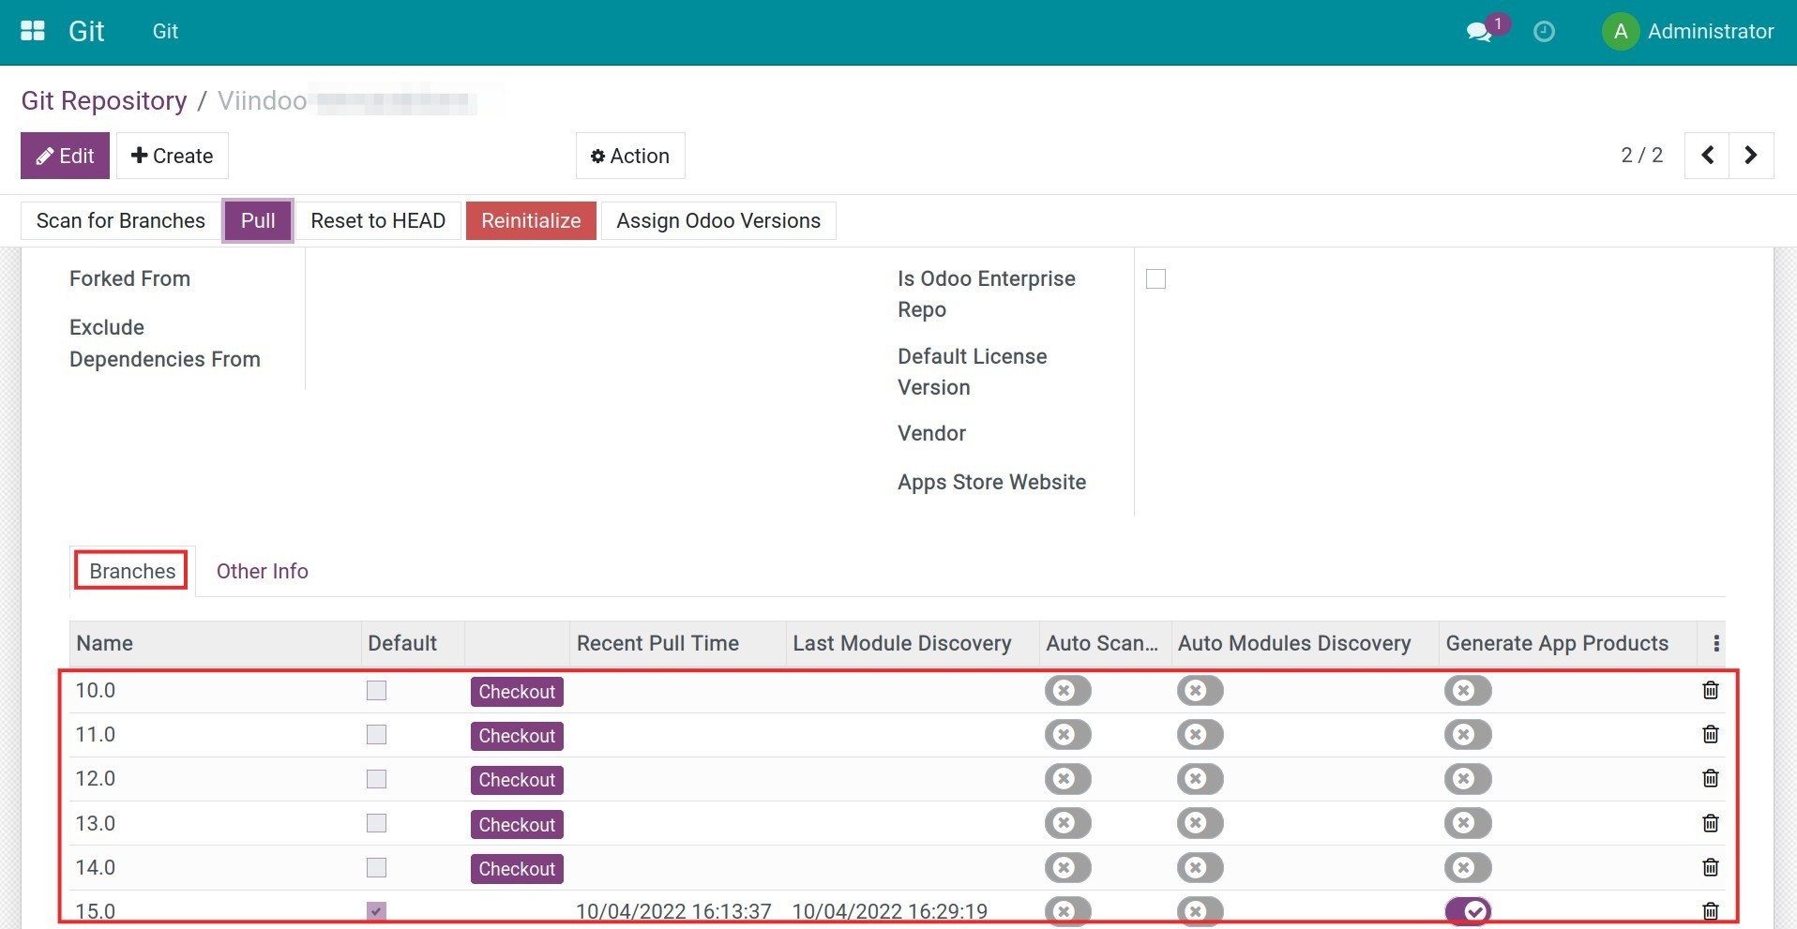Open the column options kebab menu
The height and width of the screenshot is (929, 1797).
tap(1715, 644)
